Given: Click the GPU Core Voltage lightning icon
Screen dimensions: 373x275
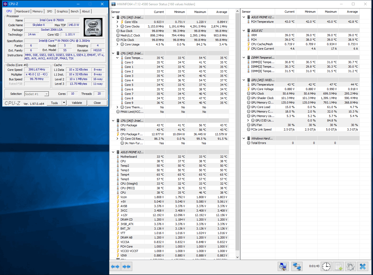Looking at the screenshot, I should click(x=249, y=89).
